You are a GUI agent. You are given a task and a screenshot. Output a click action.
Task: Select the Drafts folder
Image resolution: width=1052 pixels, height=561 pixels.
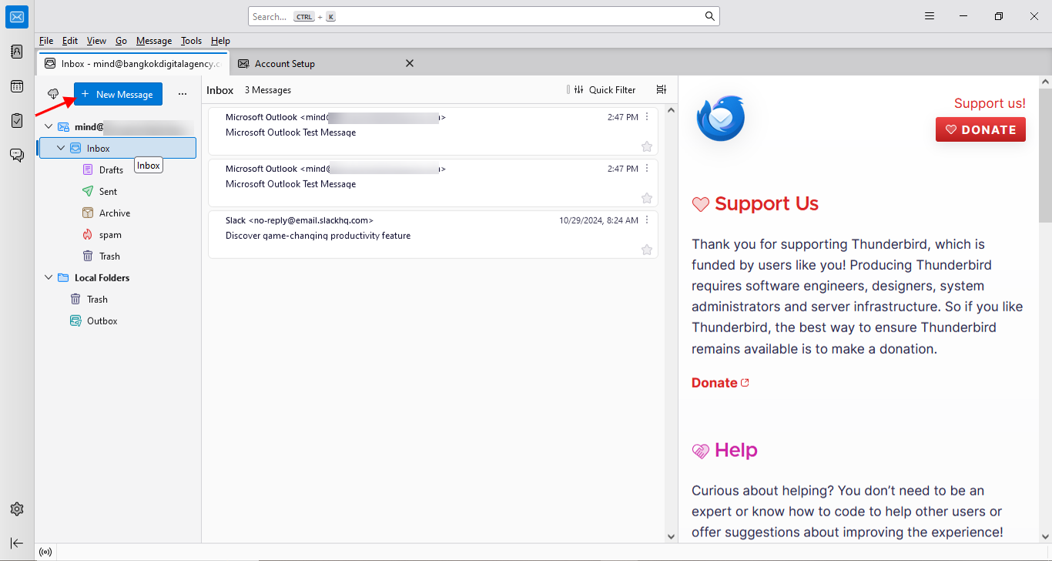[x=118, y=170]
